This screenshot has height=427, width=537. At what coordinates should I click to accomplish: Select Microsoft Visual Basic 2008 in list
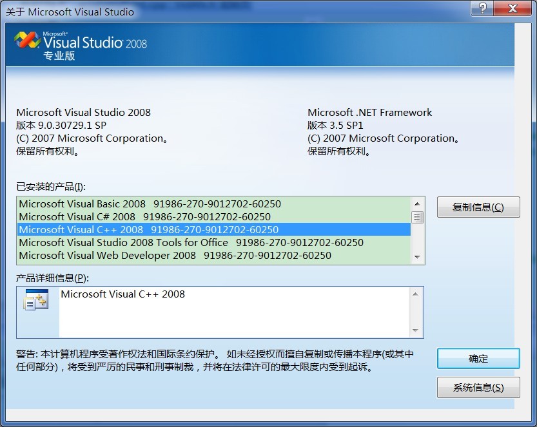coord(214,204)
